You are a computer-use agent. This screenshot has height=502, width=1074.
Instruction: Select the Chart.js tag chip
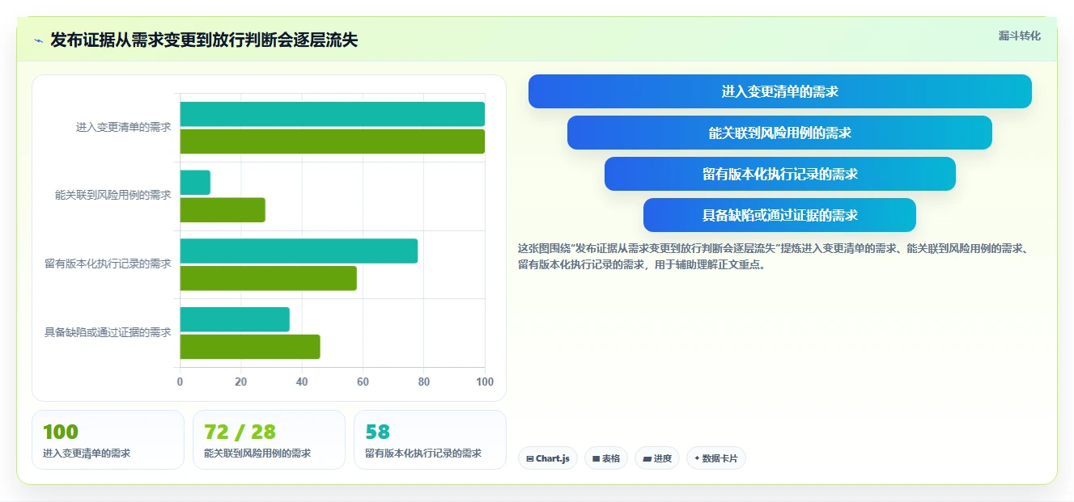pyautogui.click(x=548, y=458)
